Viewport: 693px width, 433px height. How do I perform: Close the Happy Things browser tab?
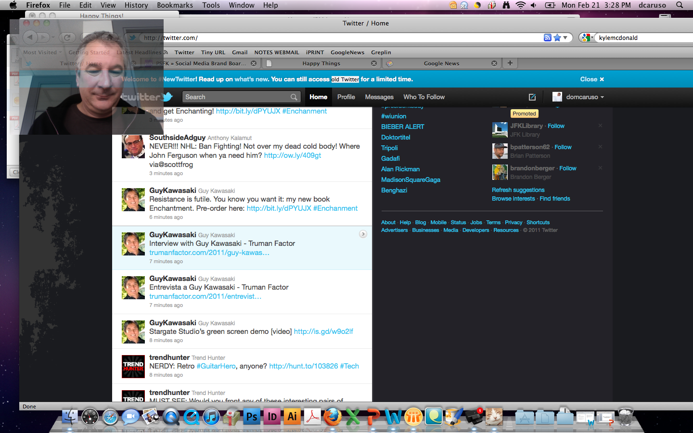374,64
